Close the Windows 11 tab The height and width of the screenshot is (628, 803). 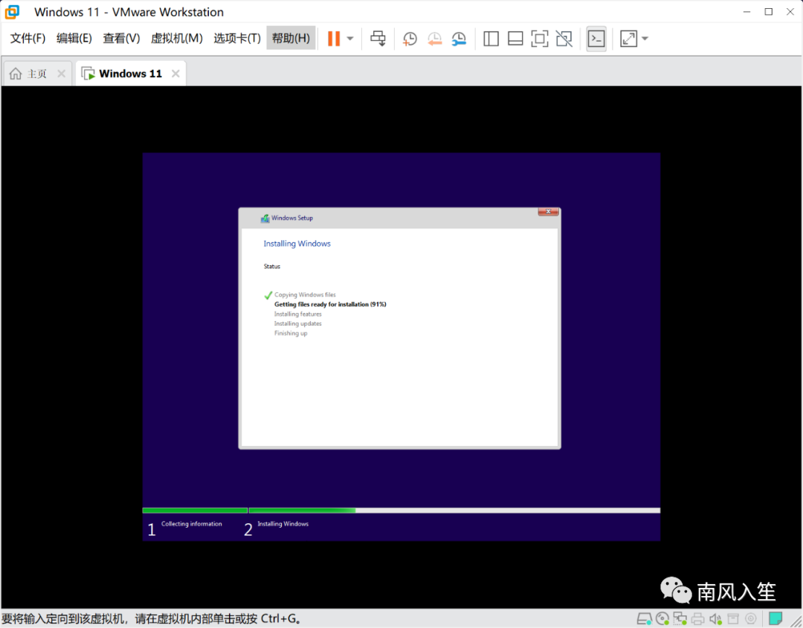click(x=175, y=74)
